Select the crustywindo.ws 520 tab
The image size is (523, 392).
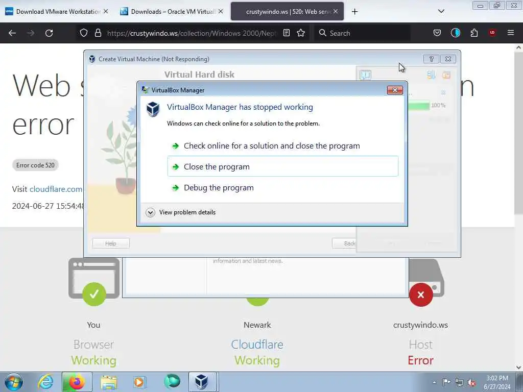pyautogui.click(x=287, y=12)
